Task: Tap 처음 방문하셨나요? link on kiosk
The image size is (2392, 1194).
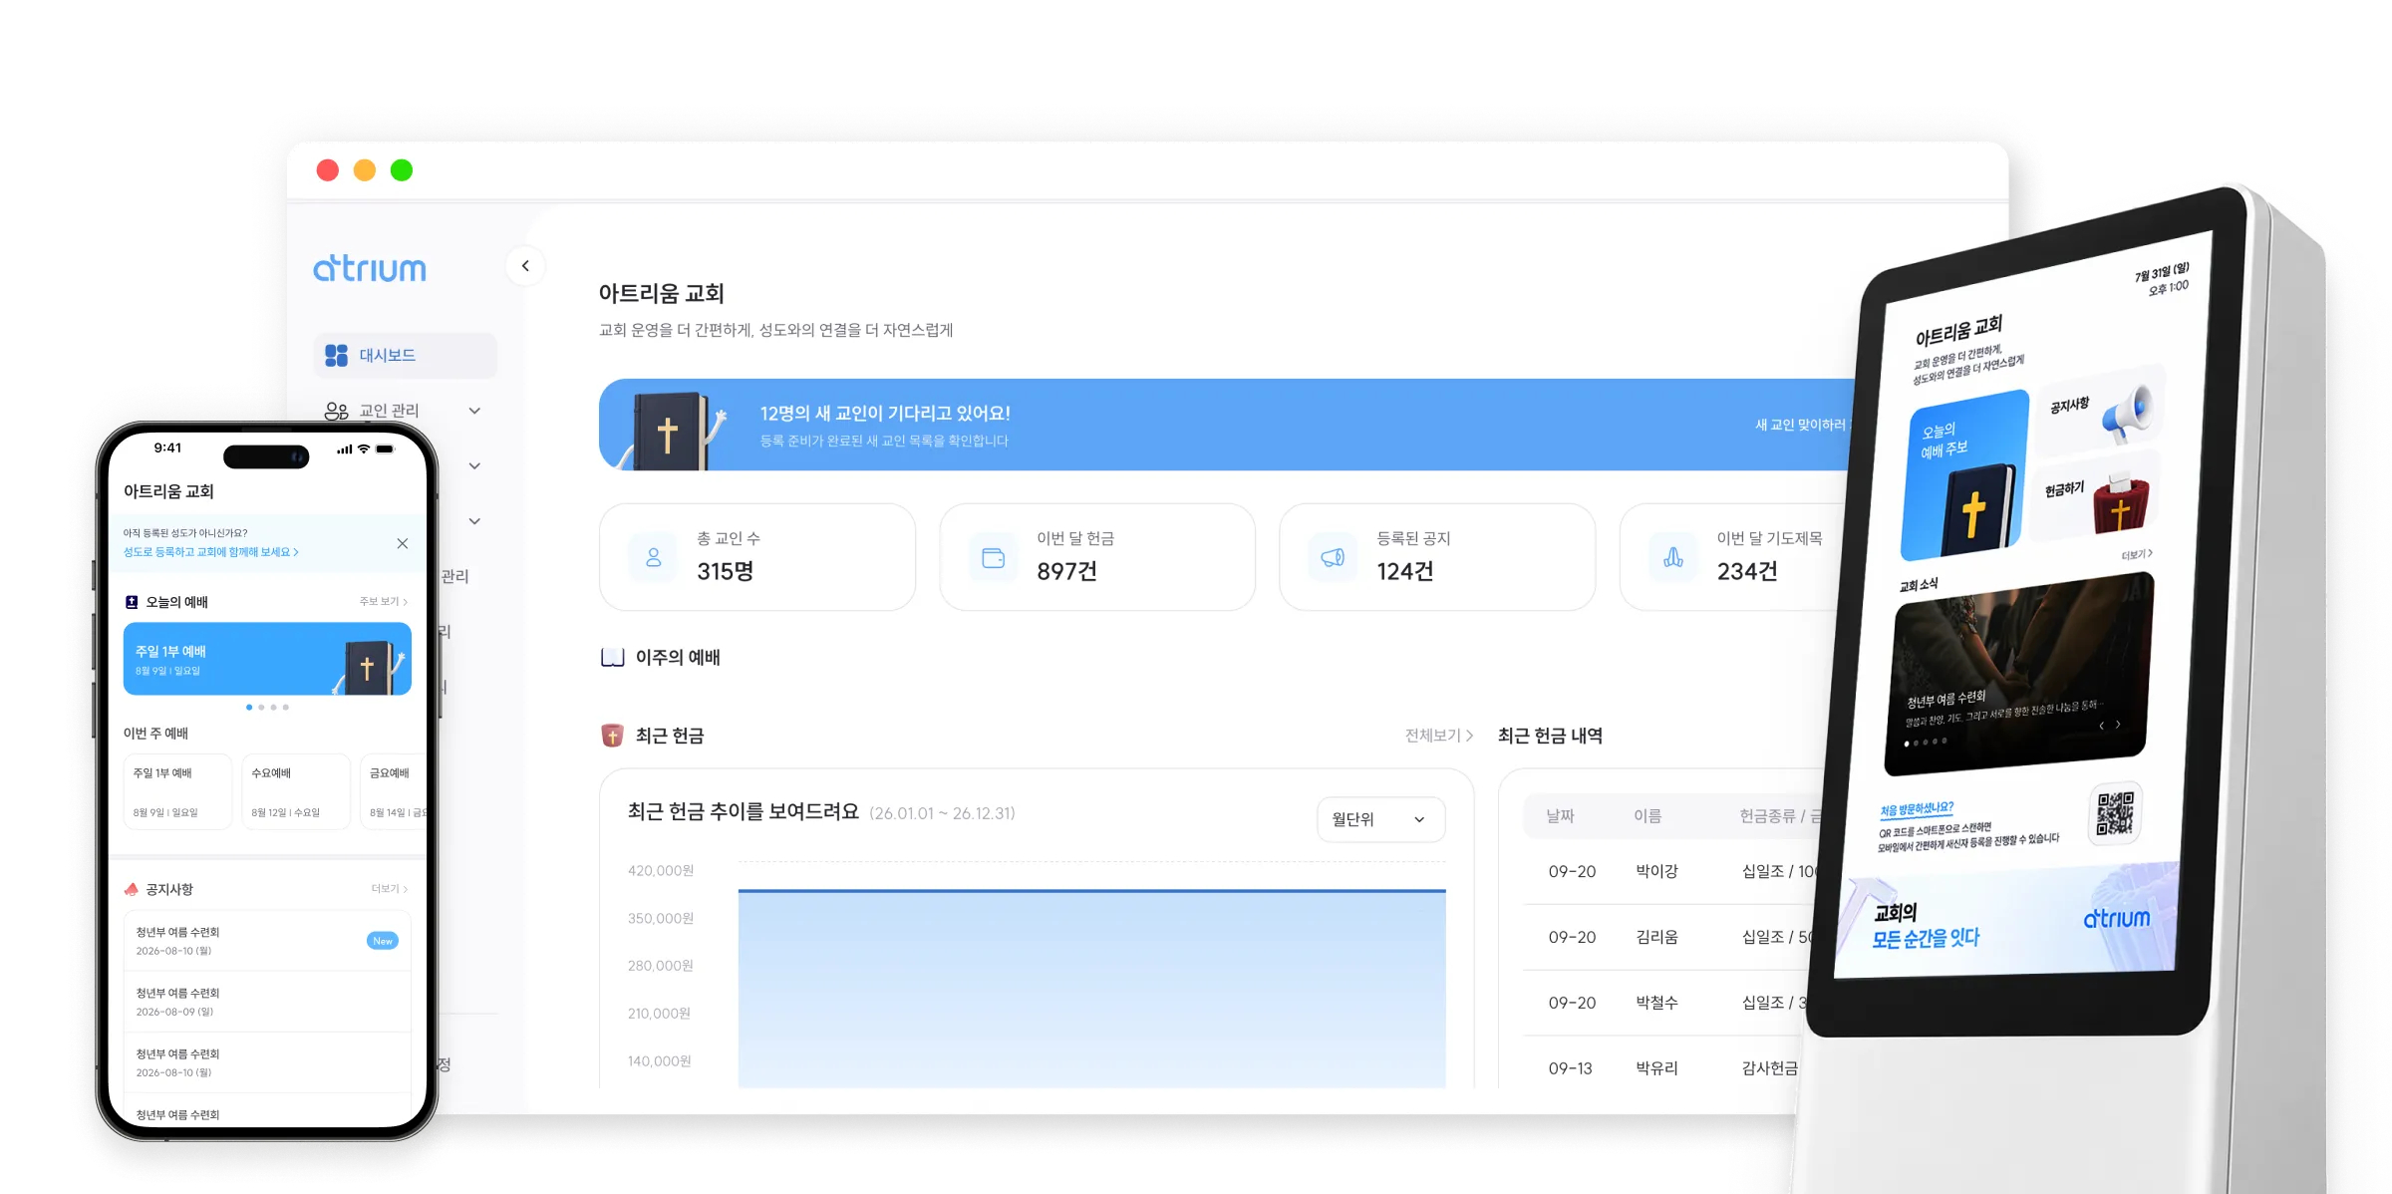Action: (1917, 808)
